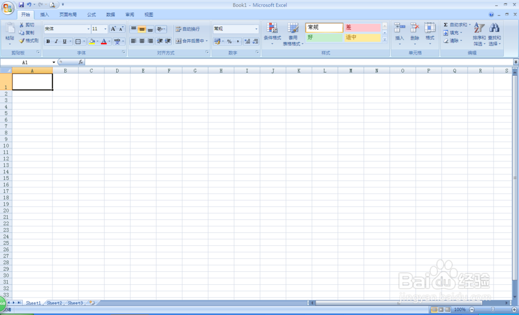Apply comma style
The height and width of the screenshot is (315, 519).
(x=238, y=42)
